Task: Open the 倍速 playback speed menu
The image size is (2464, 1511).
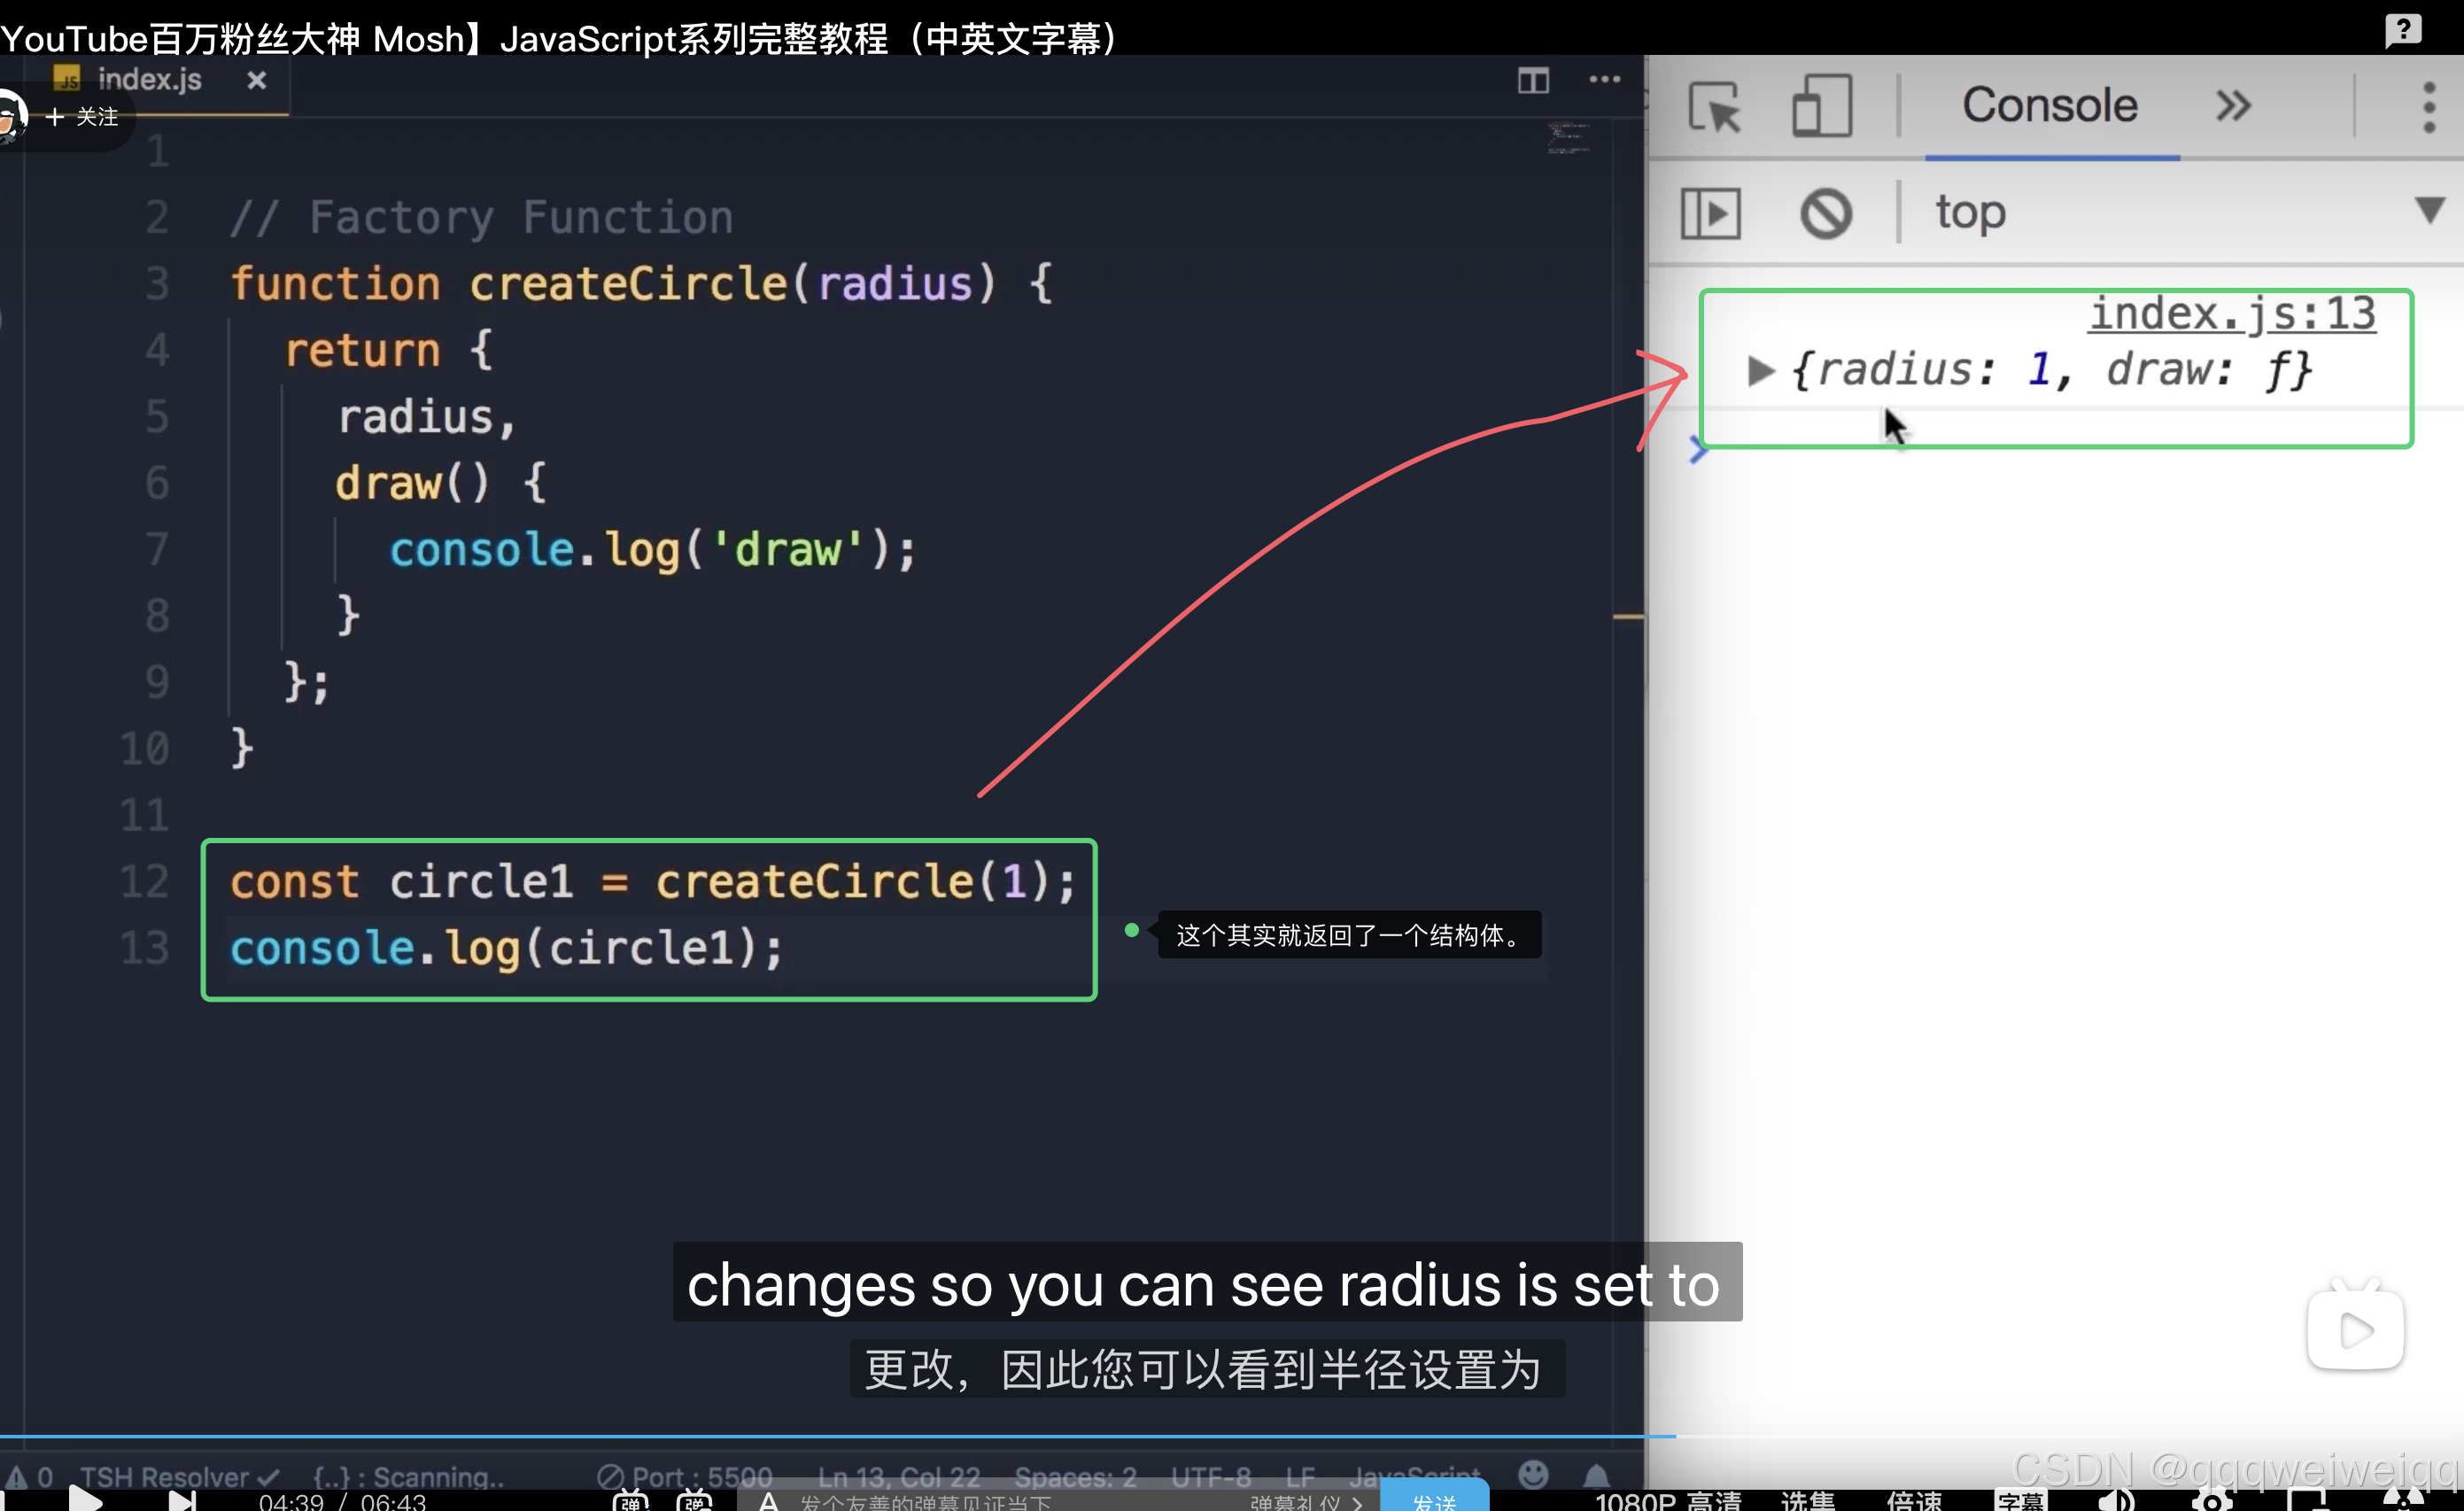Action: 1914,1500
